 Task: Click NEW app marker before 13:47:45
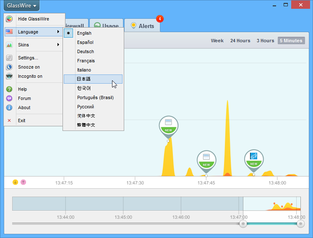click(x=169, y=127)
